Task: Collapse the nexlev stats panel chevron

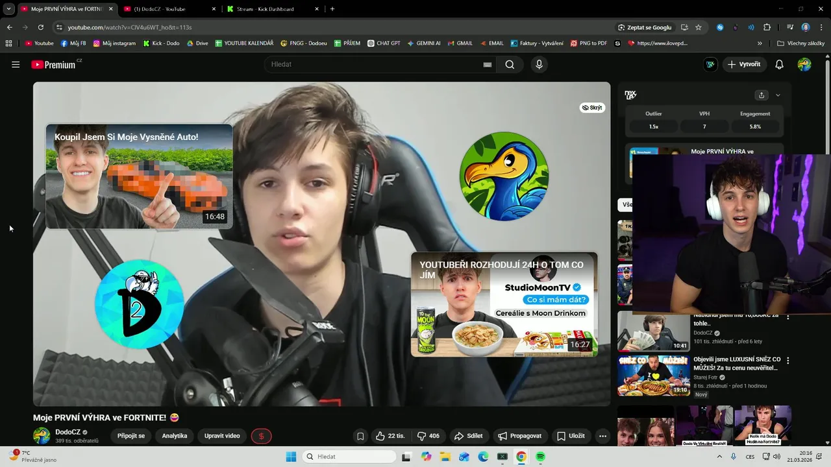Action: point(778,95)
